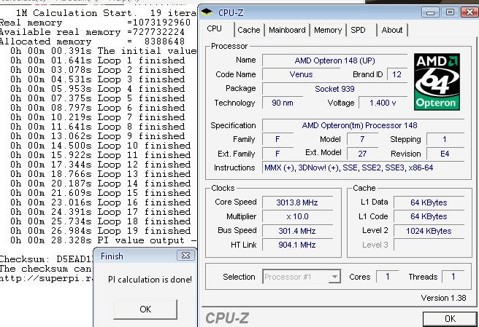
Task: Click the Super PI line Loop 19 finished
Action: point(101,231)
